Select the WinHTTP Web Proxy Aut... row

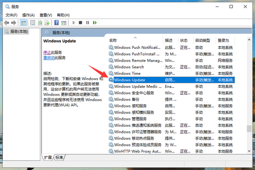click(172, 151)
